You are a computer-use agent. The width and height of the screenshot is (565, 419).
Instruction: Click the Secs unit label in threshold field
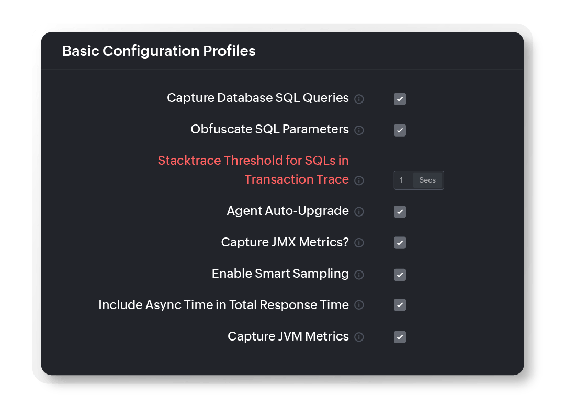tap(427, 180)
